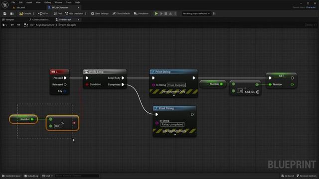Open the Diff dropdown
Screen dimensions: 319x179
click(x=43, y=13)
